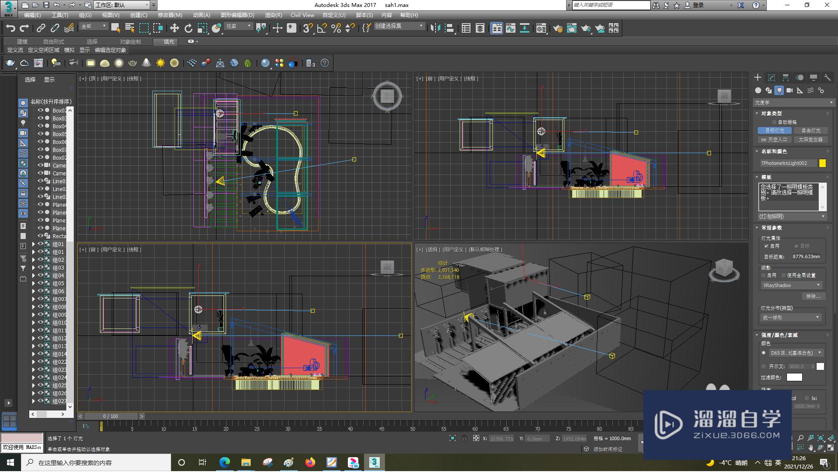Click the 自由灯光 button
Screen dimensions: 838x472
(x=811, y=130)
